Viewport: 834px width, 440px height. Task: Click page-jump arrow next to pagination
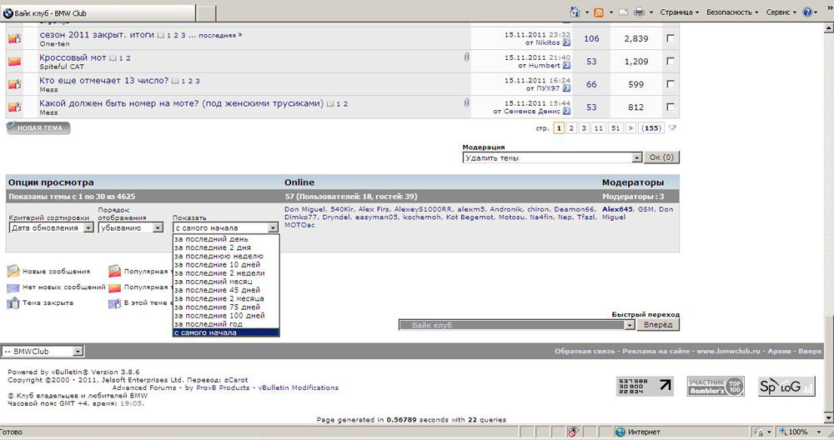click(672, 128)
